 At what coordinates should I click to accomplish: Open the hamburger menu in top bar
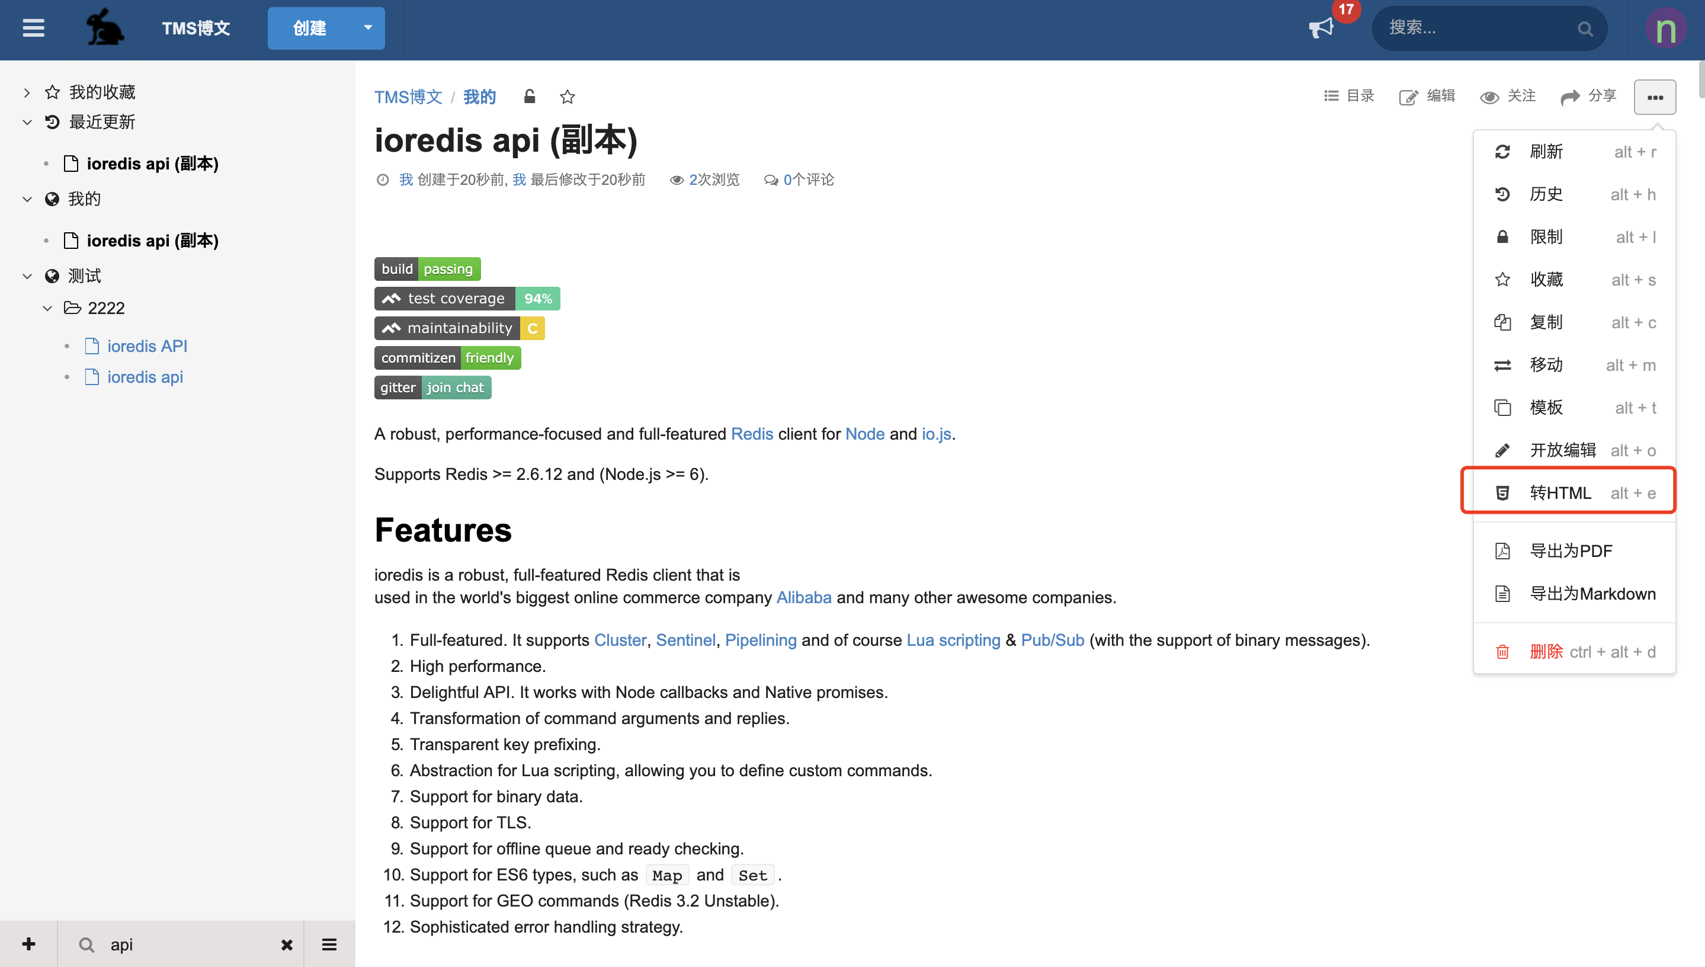[33, 28]
